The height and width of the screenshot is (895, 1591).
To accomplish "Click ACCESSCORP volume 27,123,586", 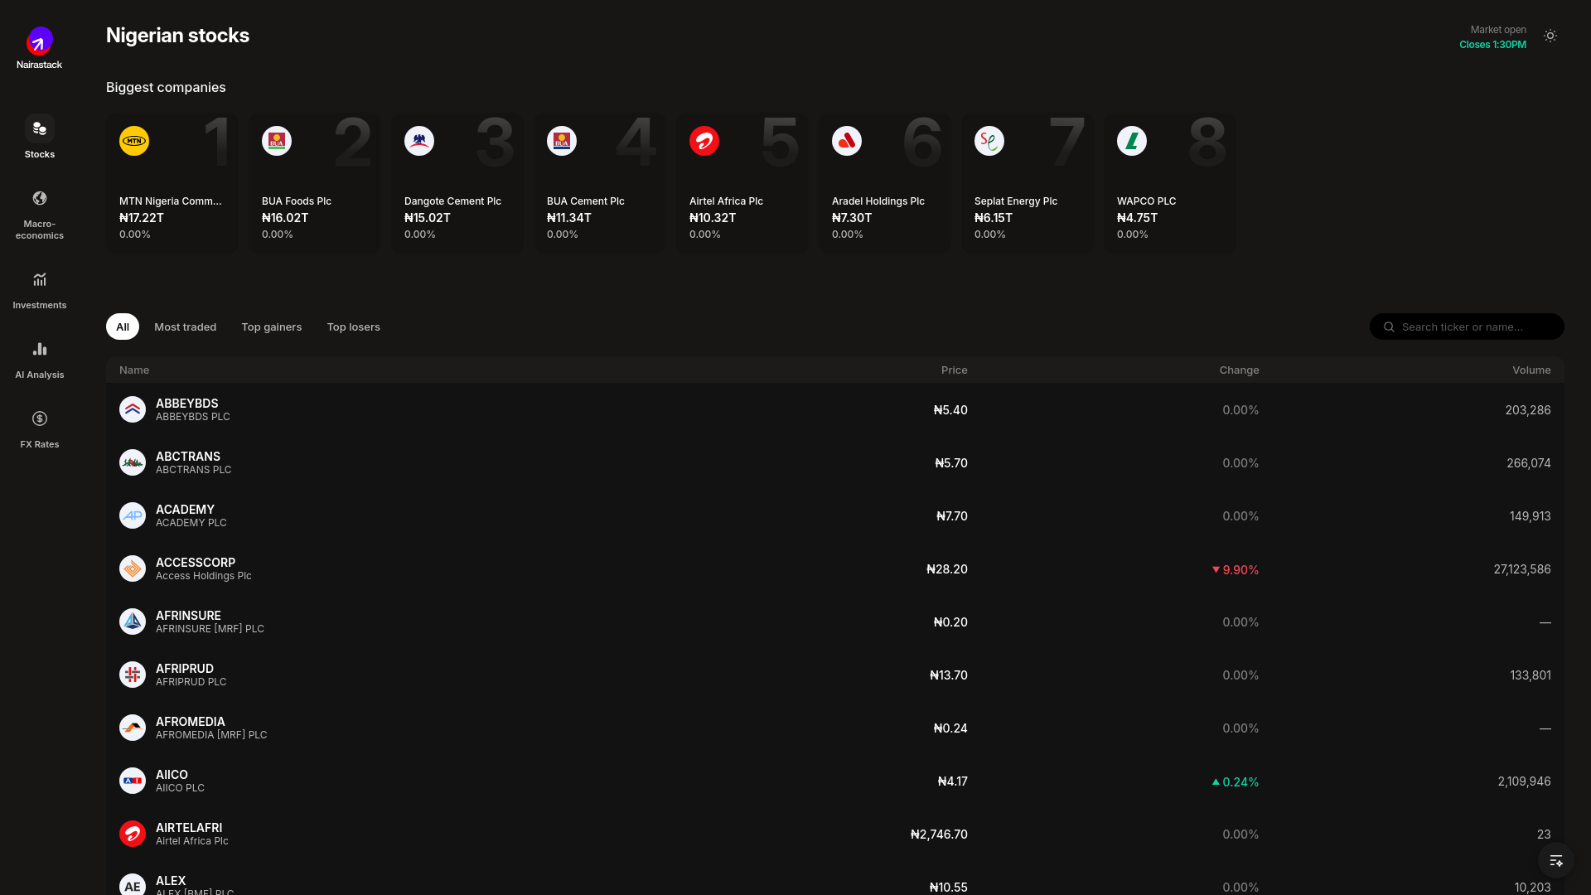I will (x=1522, y=569).
